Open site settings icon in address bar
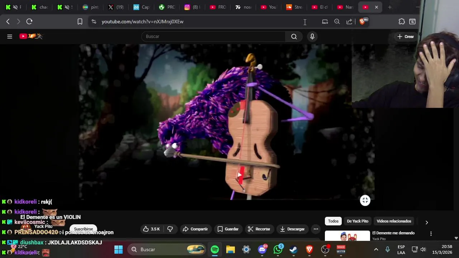Viewport: 459px width, 258px height. tap(94, 21)
